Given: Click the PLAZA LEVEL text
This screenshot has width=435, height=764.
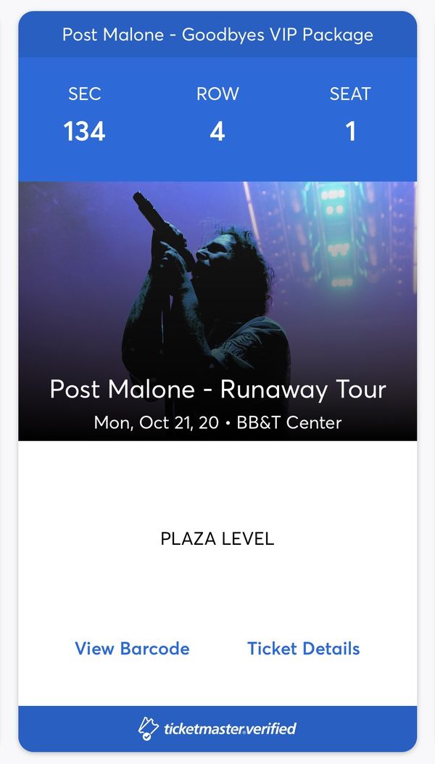Looking at the screenshot, I should click(x=217, y=539).
